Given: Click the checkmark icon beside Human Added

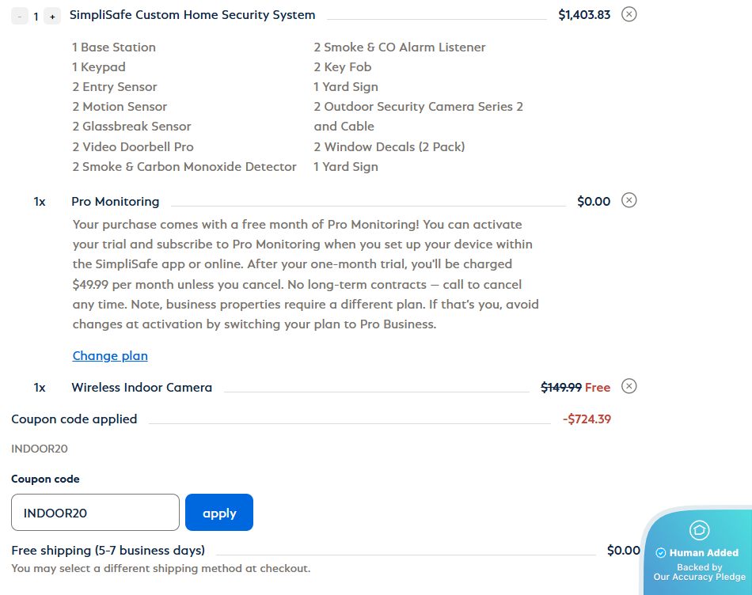Looking at the screenshot, I should tap(661, 553).
